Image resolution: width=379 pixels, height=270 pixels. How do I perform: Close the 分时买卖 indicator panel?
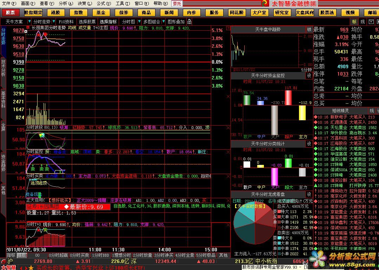pos(228,176)
